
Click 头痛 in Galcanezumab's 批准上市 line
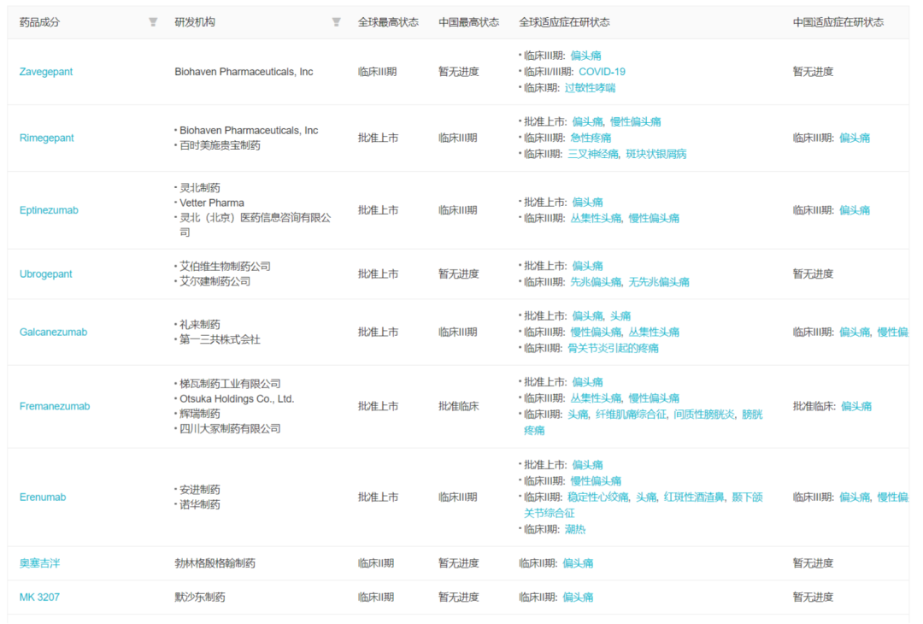620,316
